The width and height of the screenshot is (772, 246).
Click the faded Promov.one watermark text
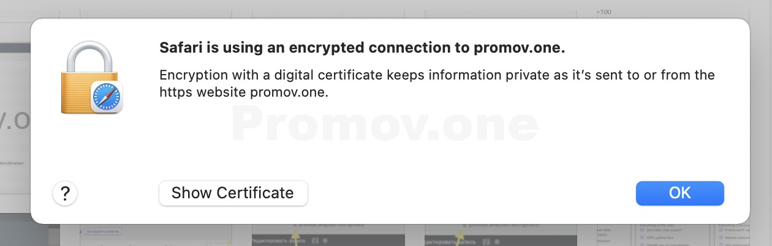point(385,125)
